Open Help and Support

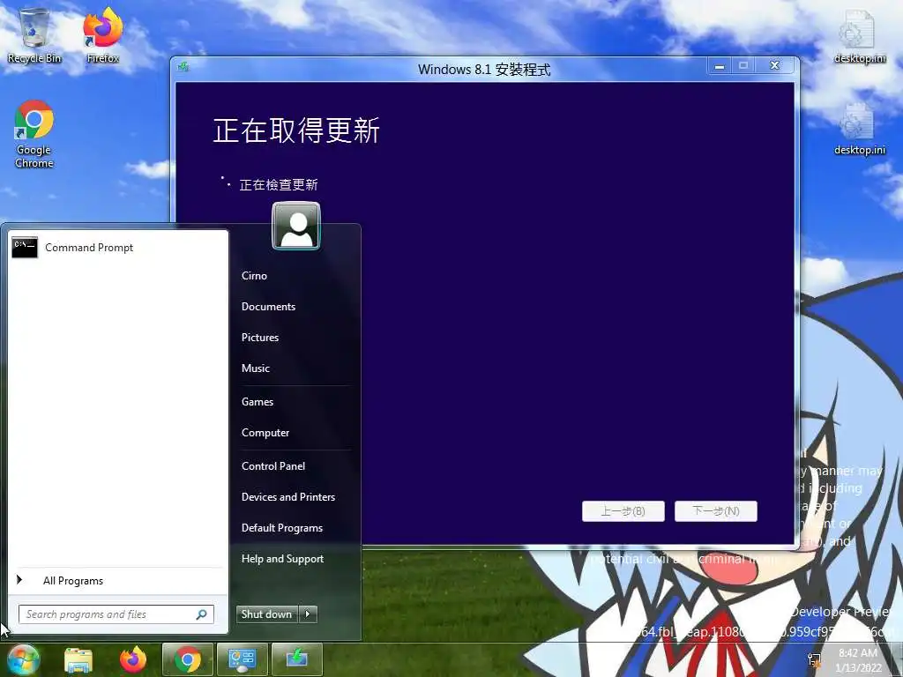[283, 559]
